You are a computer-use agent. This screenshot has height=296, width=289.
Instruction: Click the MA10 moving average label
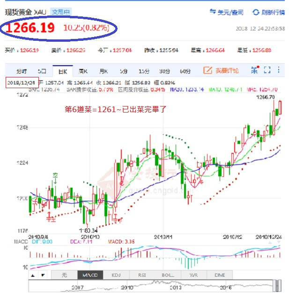pyautogui.click(x=225, y=90)
